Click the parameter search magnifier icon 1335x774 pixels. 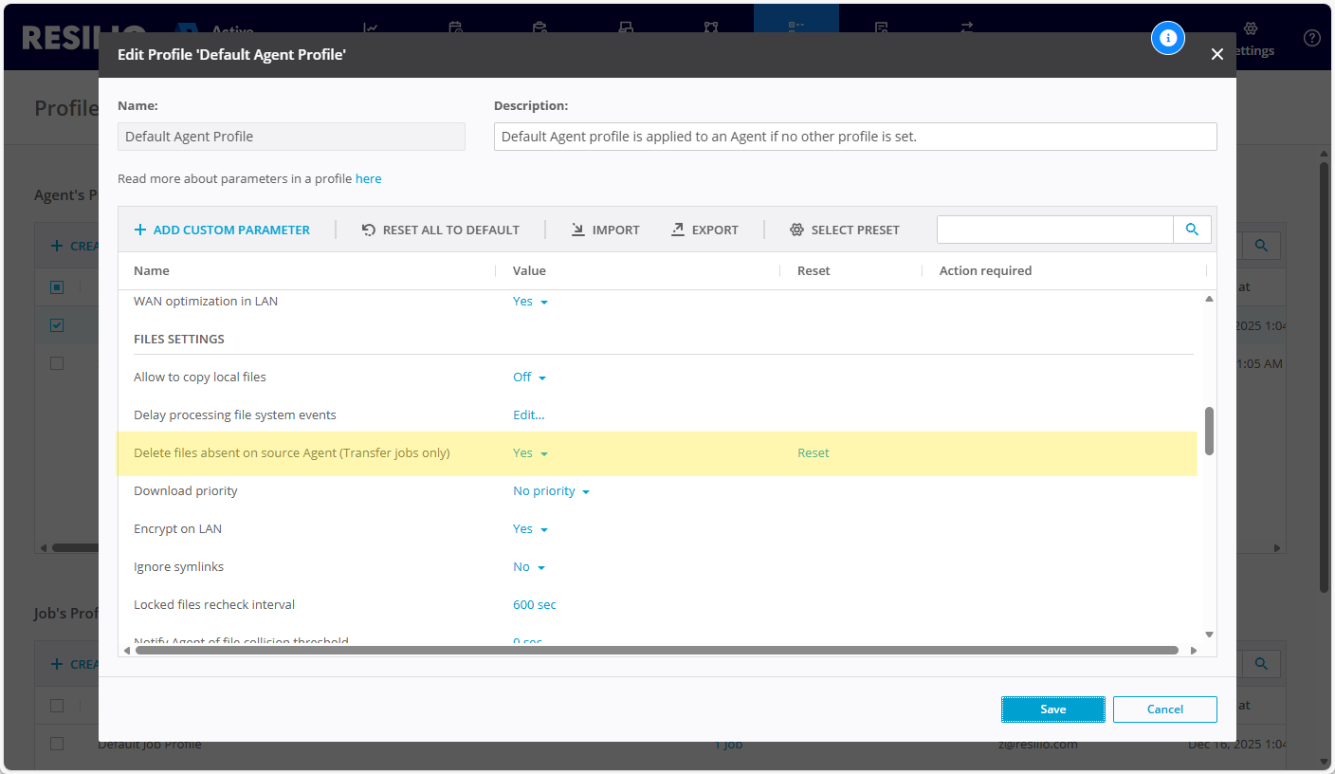1192,230
